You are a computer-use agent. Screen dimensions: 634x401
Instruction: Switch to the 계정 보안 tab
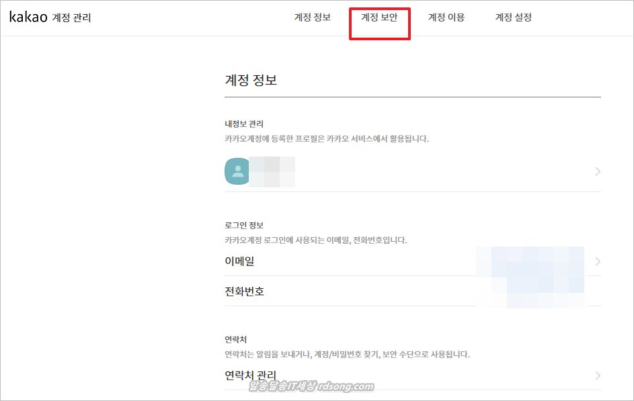[x=379, y=17]
